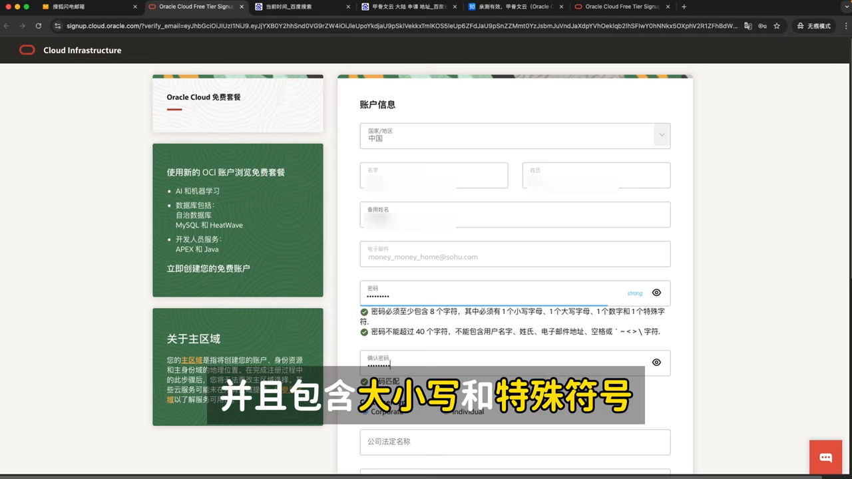This screenshot has height=479, width=852.
Task: Click the APEX 和 Java line
Action: tap(197, 249)
